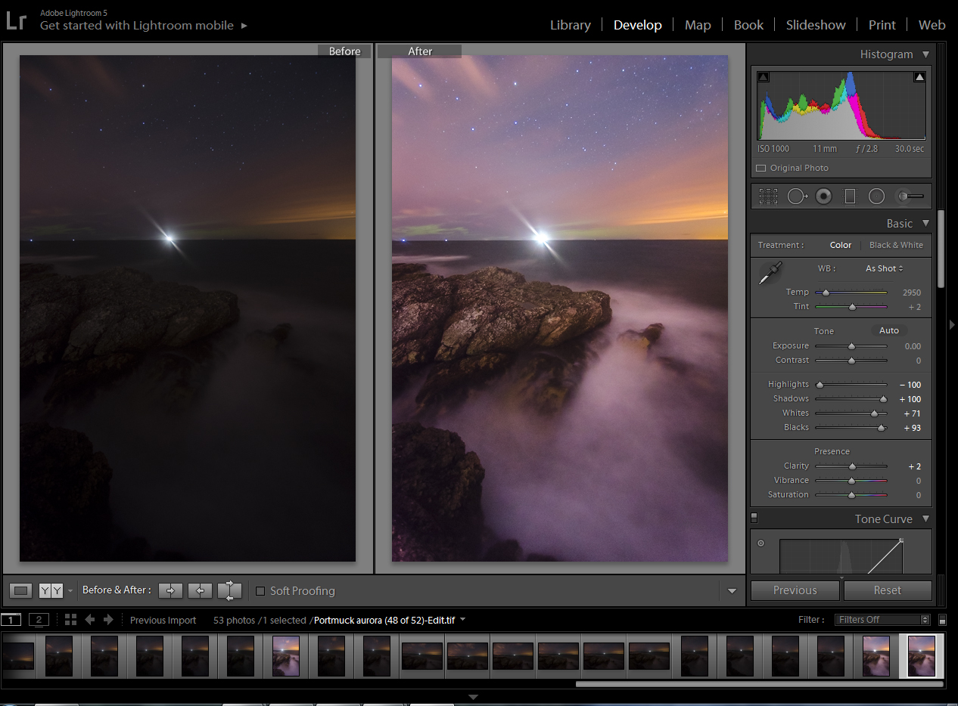958x706 pixels.
Task: Click the Shadows slider handle
Action: 883,398
